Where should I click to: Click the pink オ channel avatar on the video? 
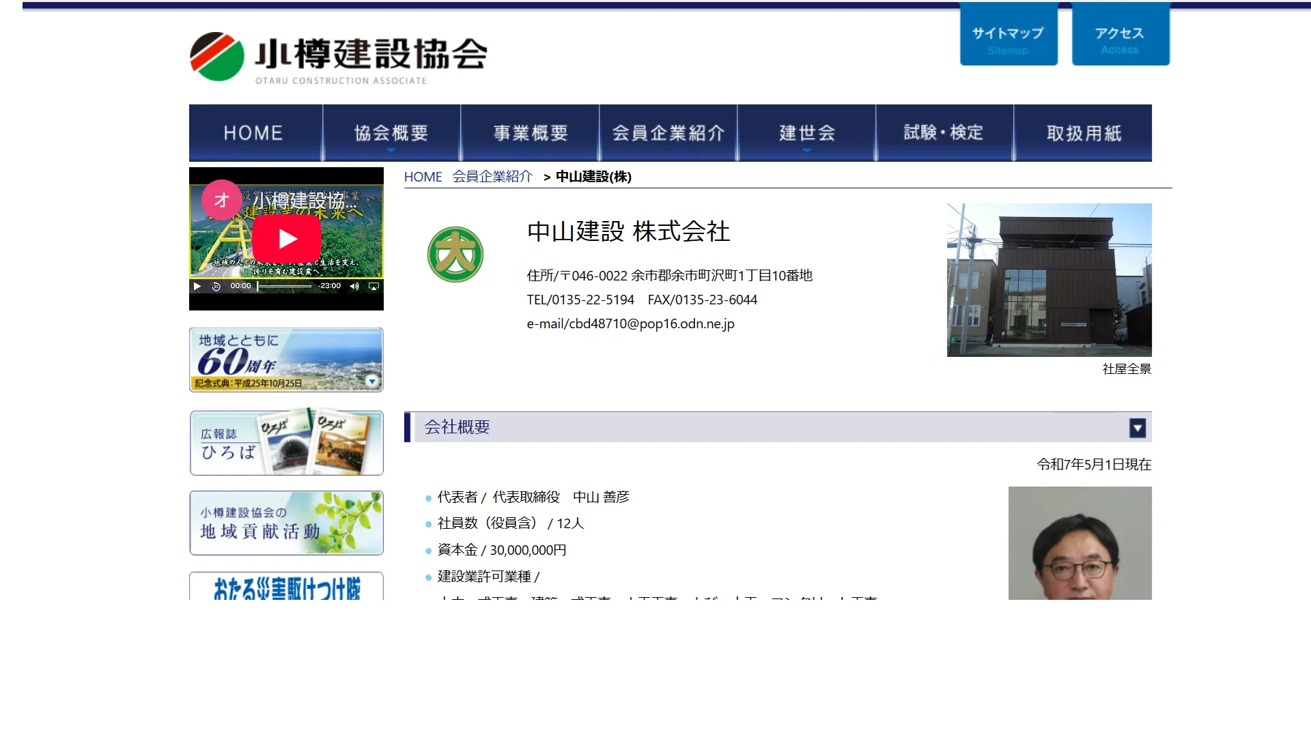point(221,200)
